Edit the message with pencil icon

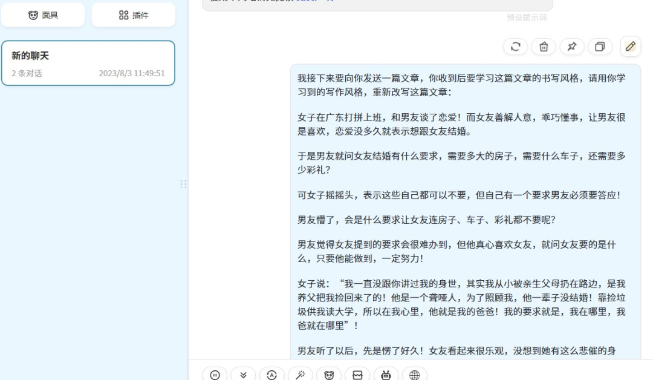pos(630,47)
